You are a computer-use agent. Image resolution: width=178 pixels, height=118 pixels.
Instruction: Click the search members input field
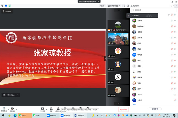click(x=154, y=10)
